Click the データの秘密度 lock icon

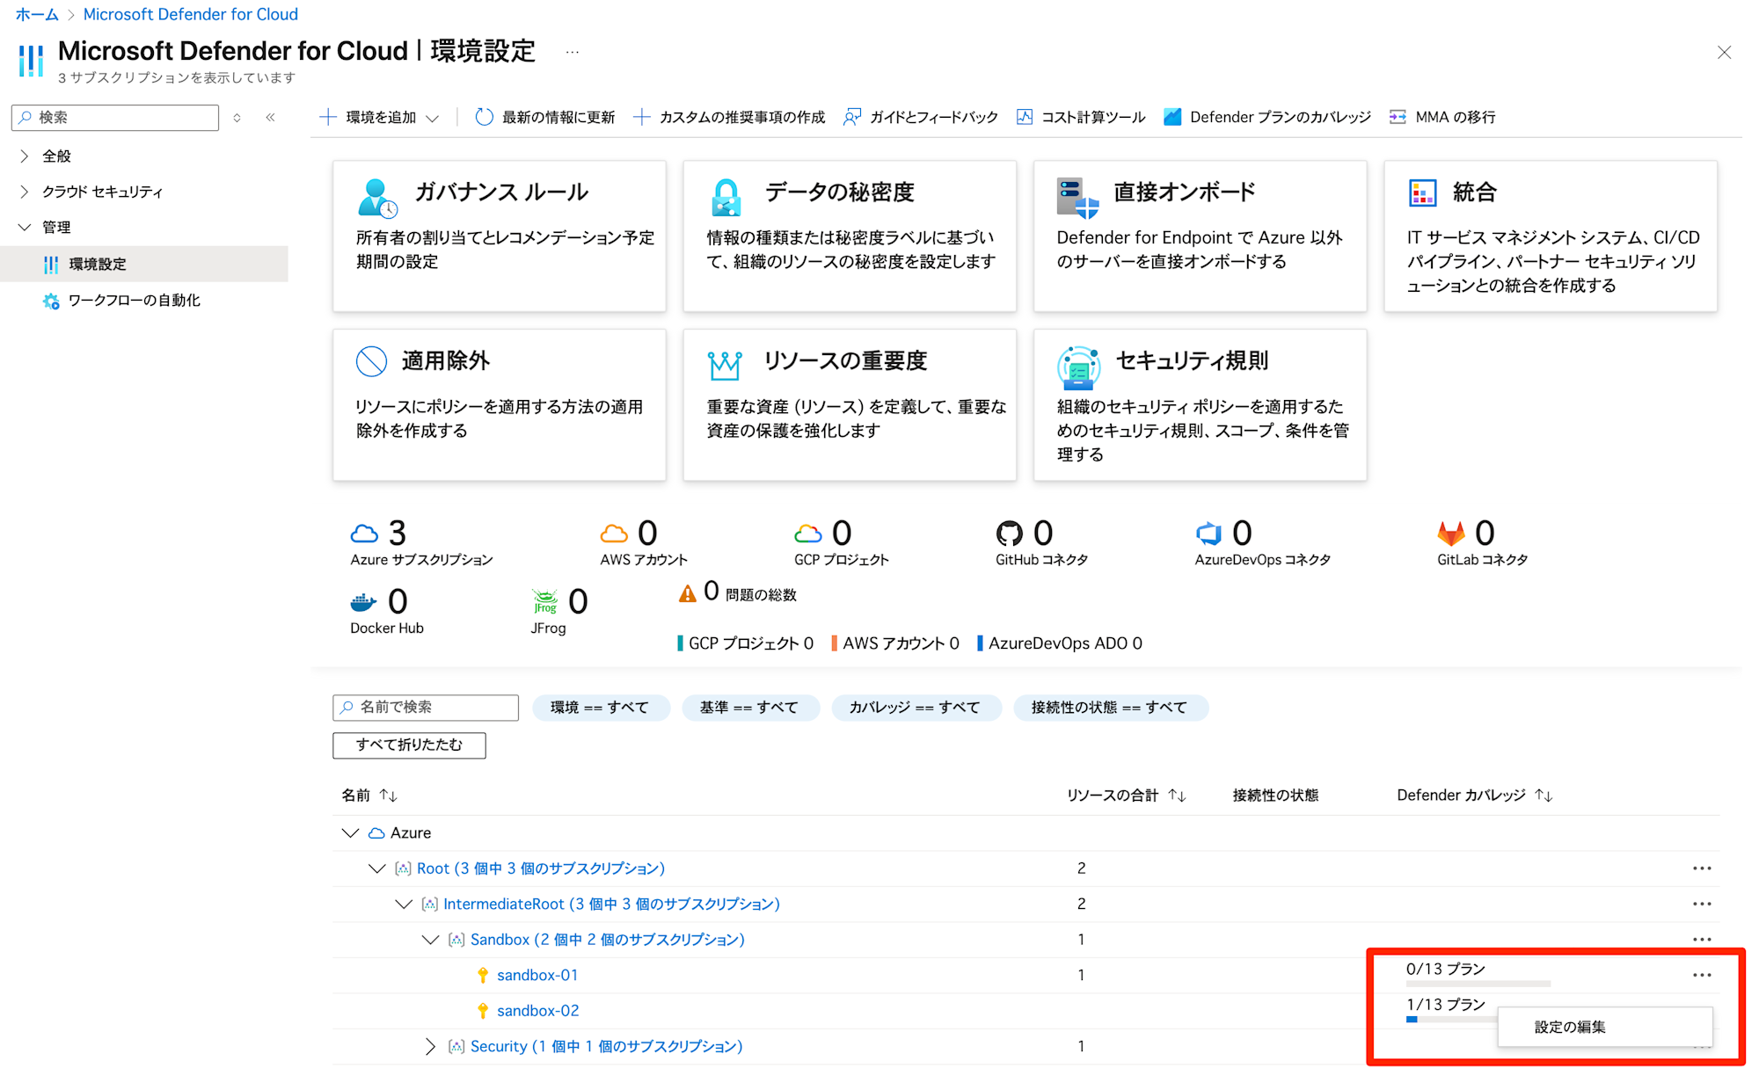tap(726, 197)
